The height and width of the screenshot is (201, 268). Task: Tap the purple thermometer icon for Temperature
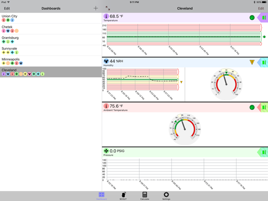106,16
